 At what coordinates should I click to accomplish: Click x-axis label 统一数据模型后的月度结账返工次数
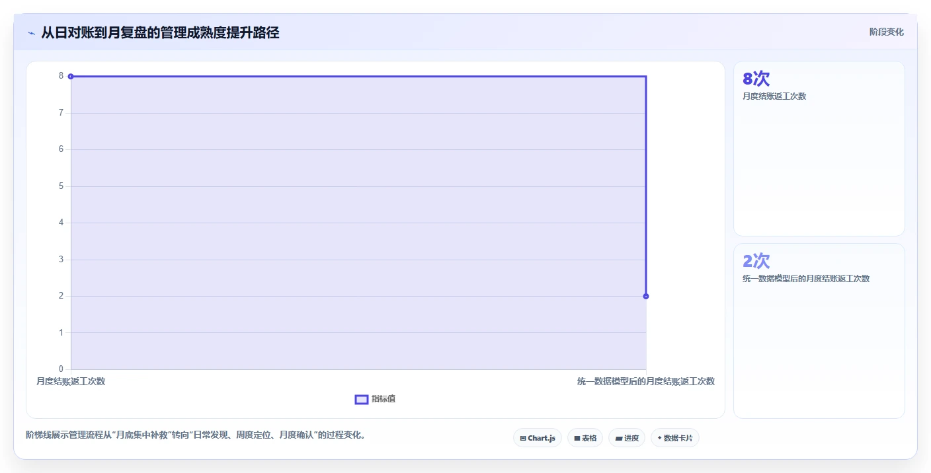click(646, 382)
